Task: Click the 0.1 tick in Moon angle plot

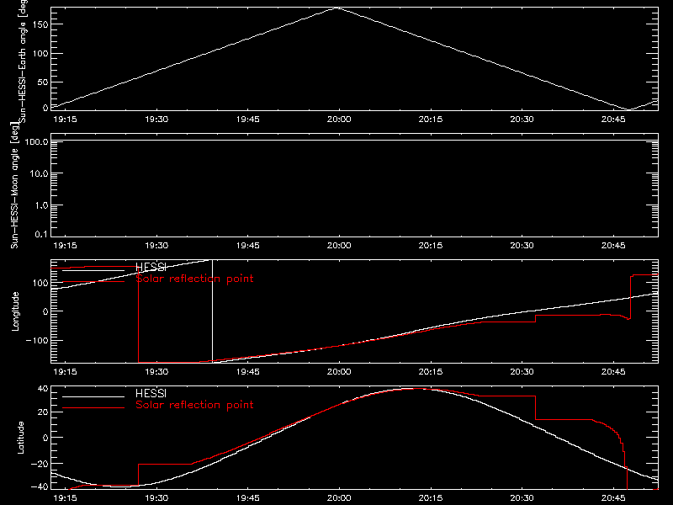Action: tap(41, 235)
